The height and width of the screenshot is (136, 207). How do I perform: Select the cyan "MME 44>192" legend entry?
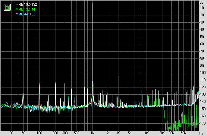click(x=25, y=14)
